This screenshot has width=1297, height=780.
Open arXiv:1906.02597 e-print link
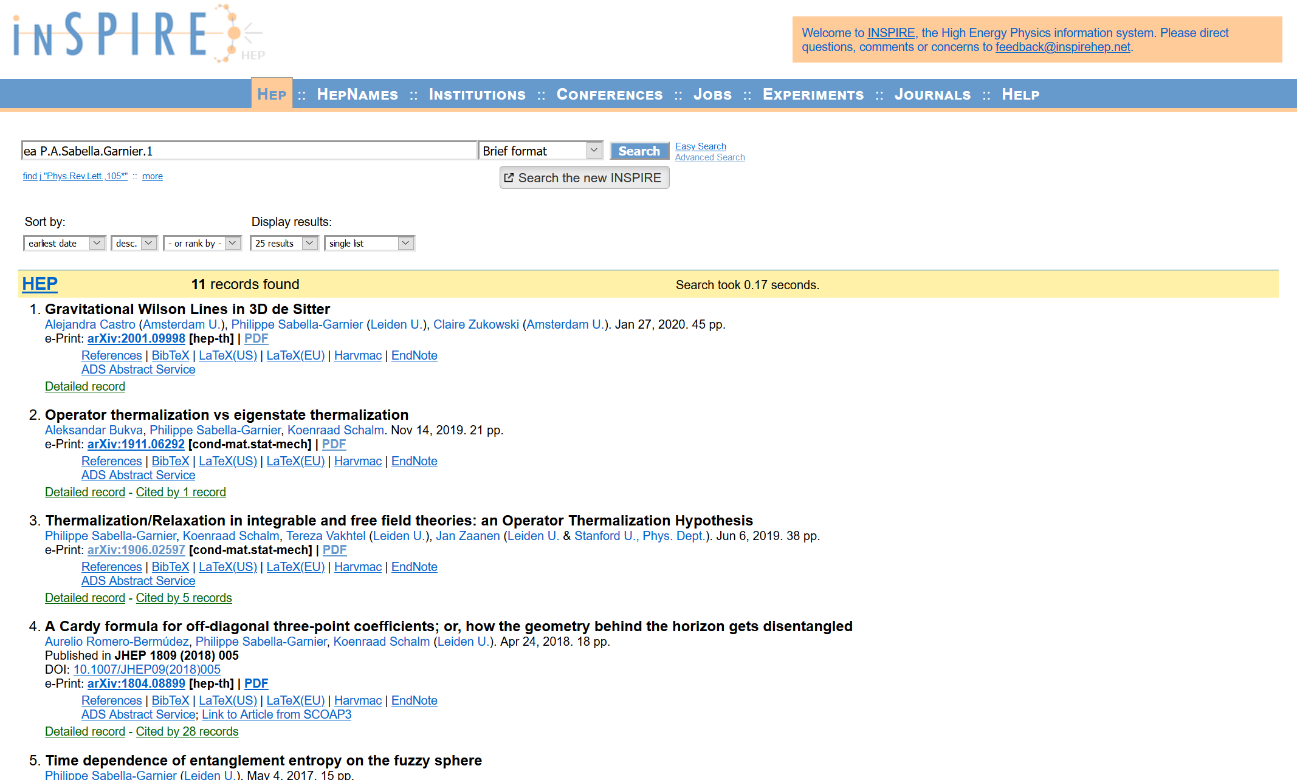(136, 550)
